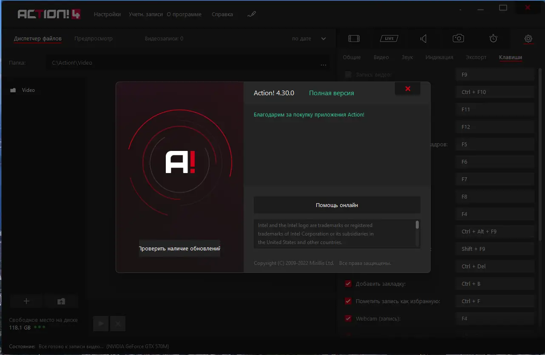Click the F12 hotkey field
This screenshot has height=355, width=545.
click(495, 127)
